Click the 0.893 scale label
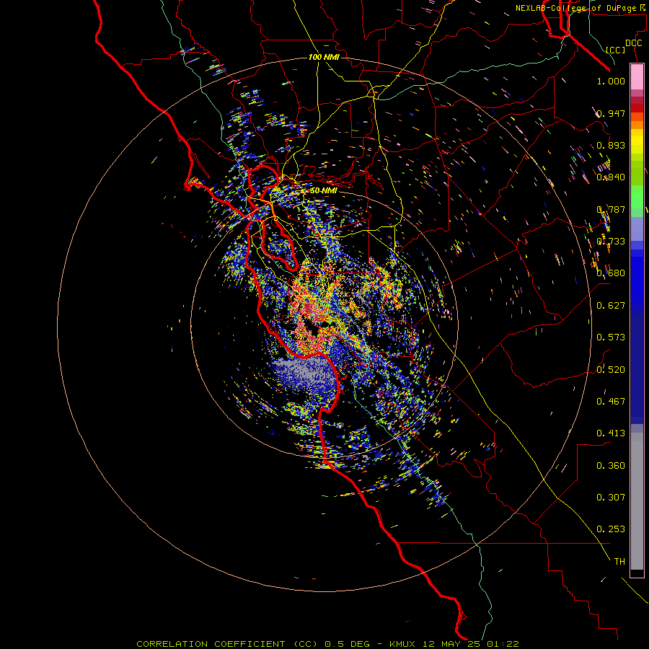This screenshot has width=649, height=649. click(x=611, y=145)
